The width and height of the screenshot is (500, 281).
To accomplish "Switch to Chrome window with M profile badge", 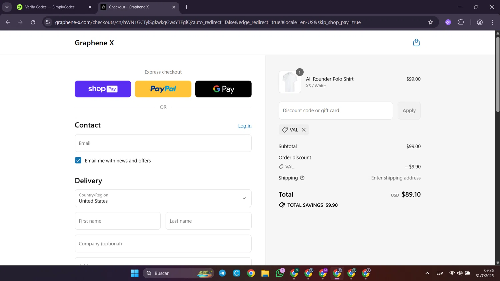I will (323, 273).
